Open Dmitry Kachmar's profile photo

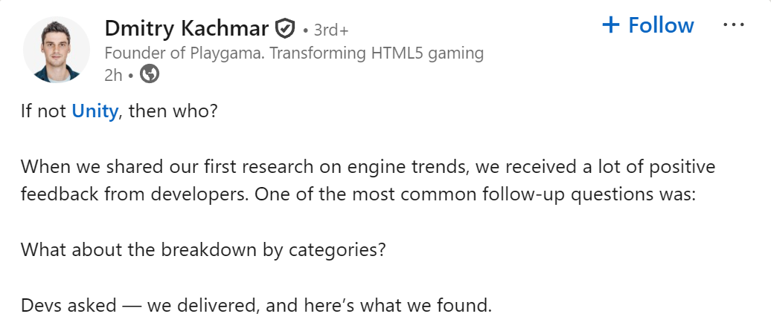click(x=52, y=48)
